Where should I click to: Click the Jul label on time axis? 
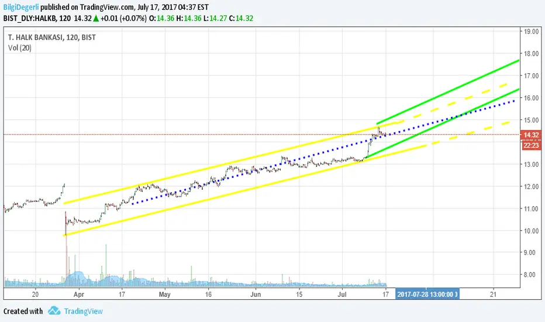click(342, 294)
